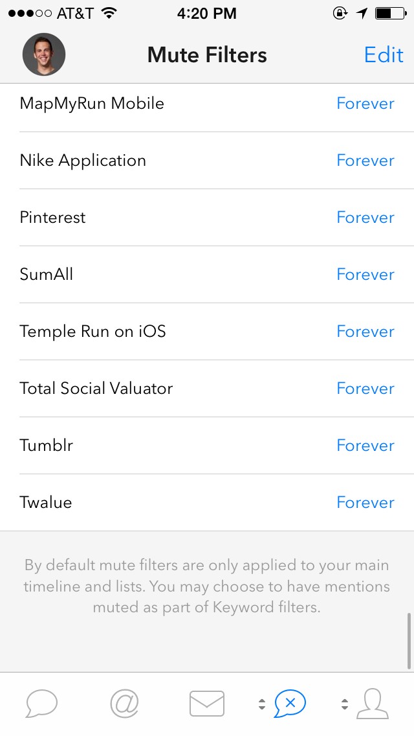Viewport: 414px width, 736px height.
Task: Tap the location arrow status icon
Action: pos(362,13)
